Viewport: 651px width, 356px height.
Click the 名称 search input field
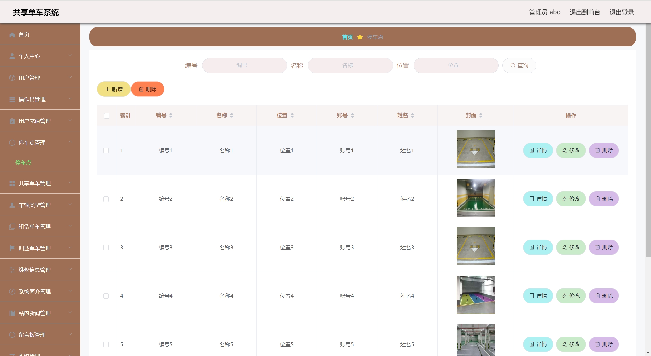pos(350,65)
